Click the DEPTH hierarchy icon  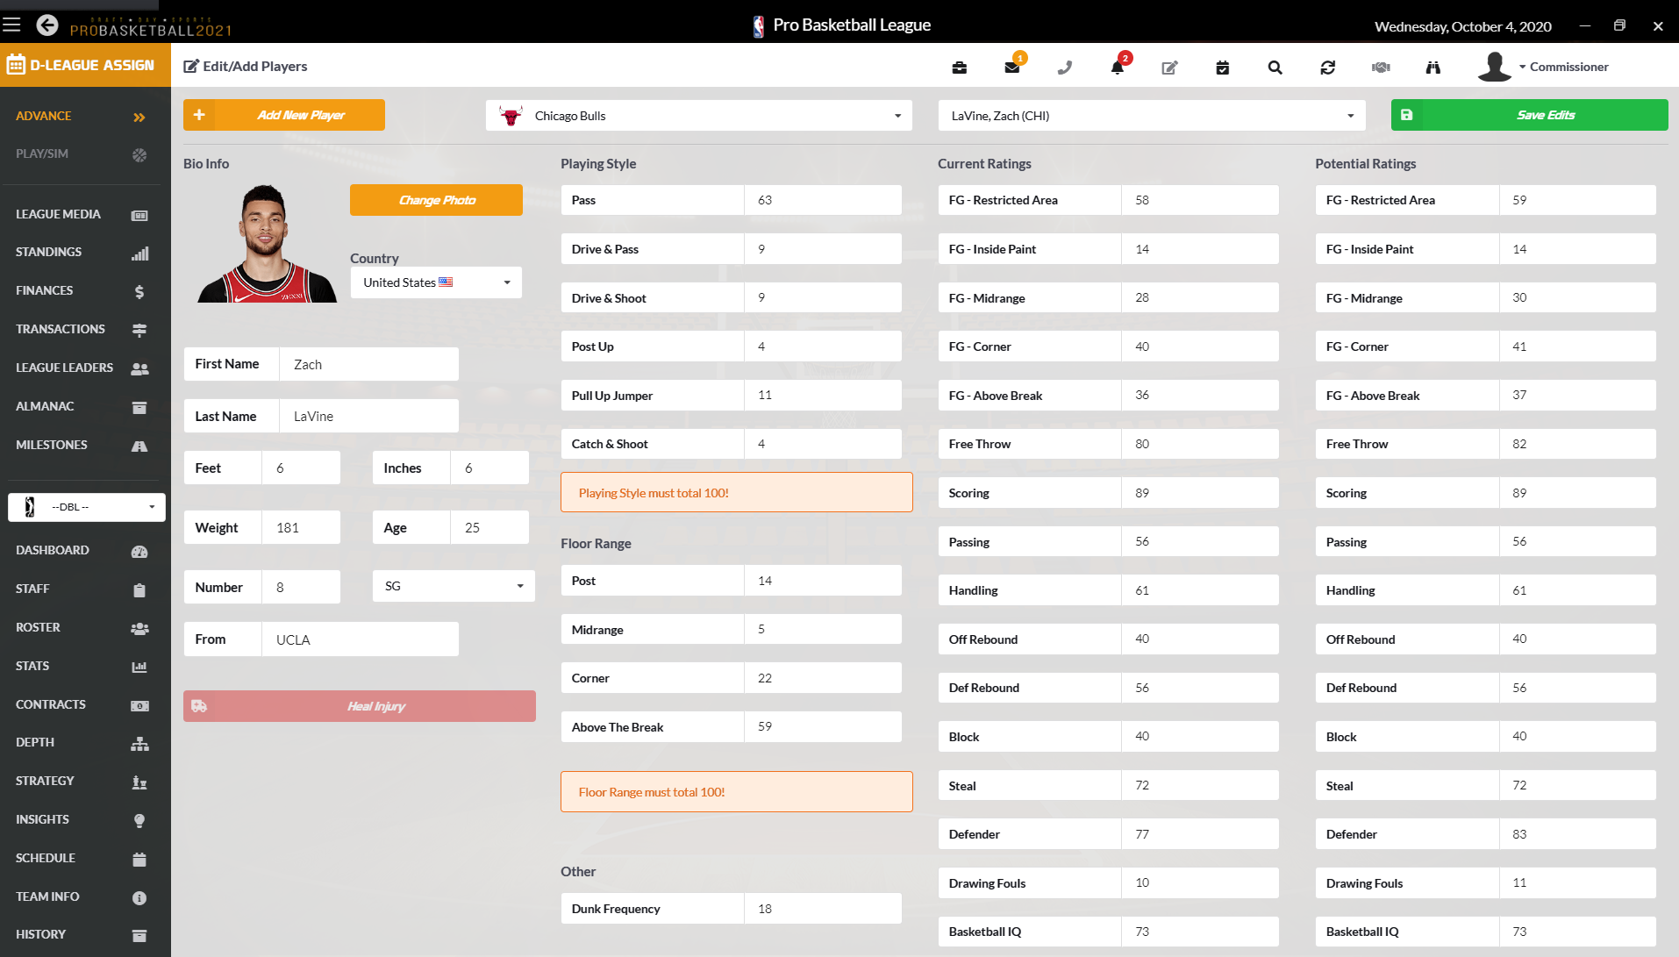click(x=139, y=744)
